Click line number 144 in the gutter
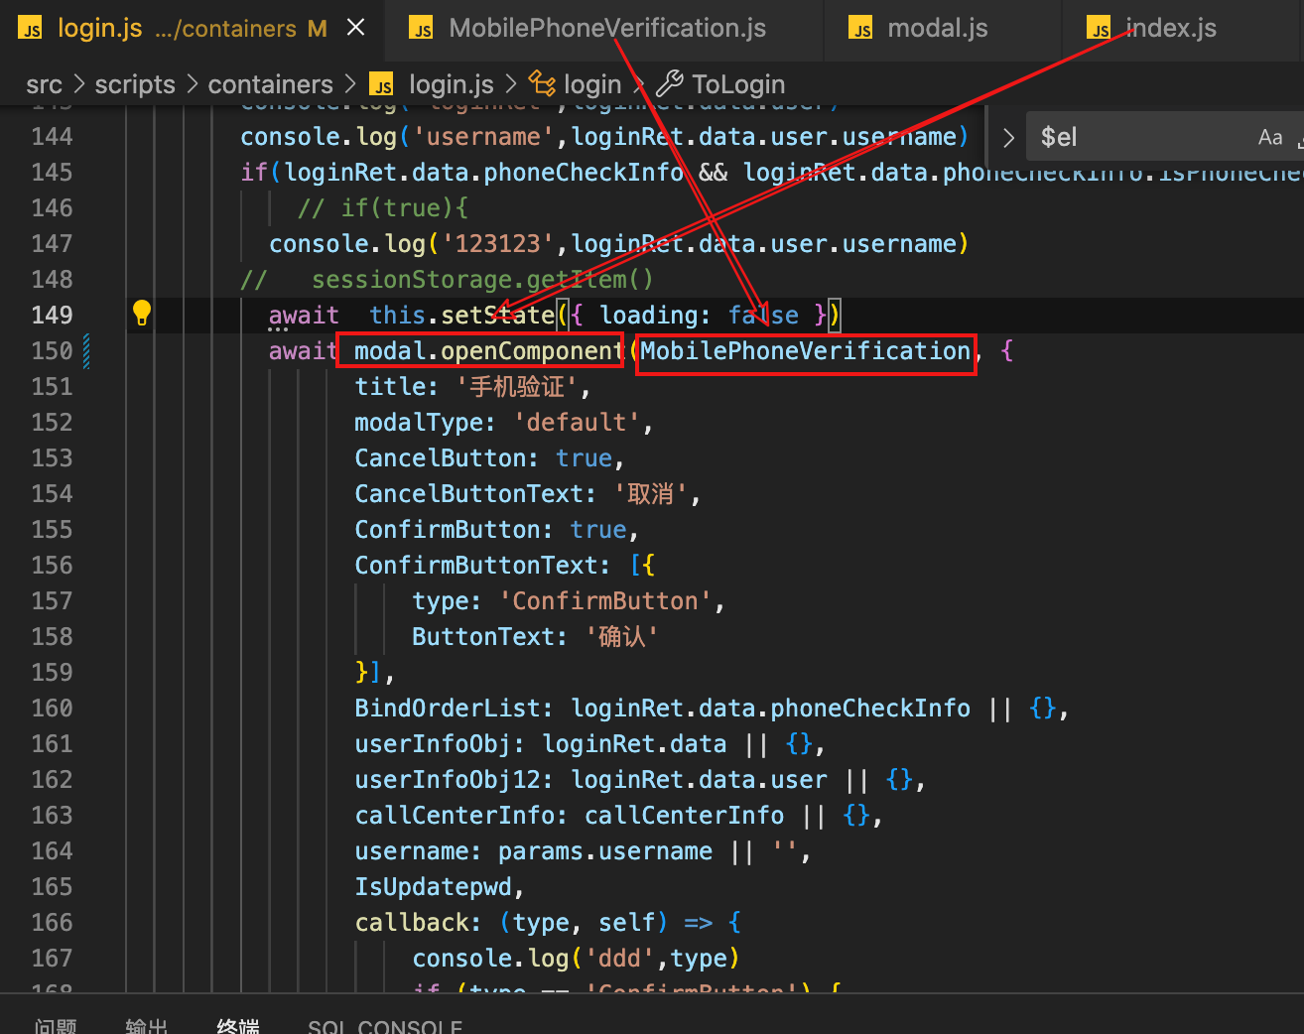 pos(52,137)
